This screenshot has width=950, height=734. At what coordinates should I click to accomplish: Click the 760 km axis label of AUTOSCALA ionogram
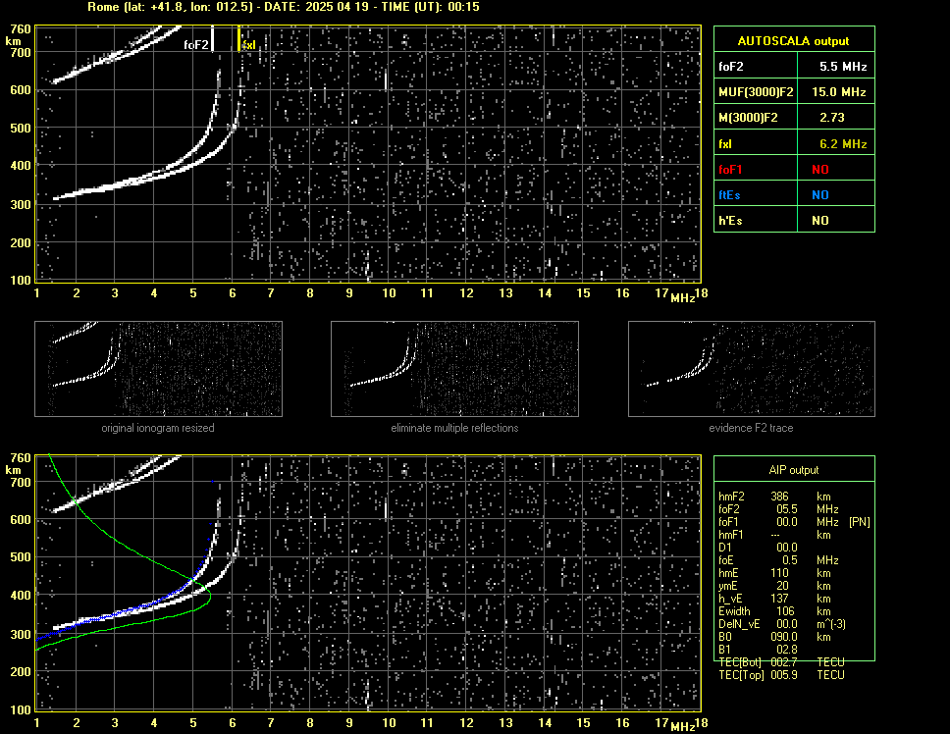(x=20, y=29)
